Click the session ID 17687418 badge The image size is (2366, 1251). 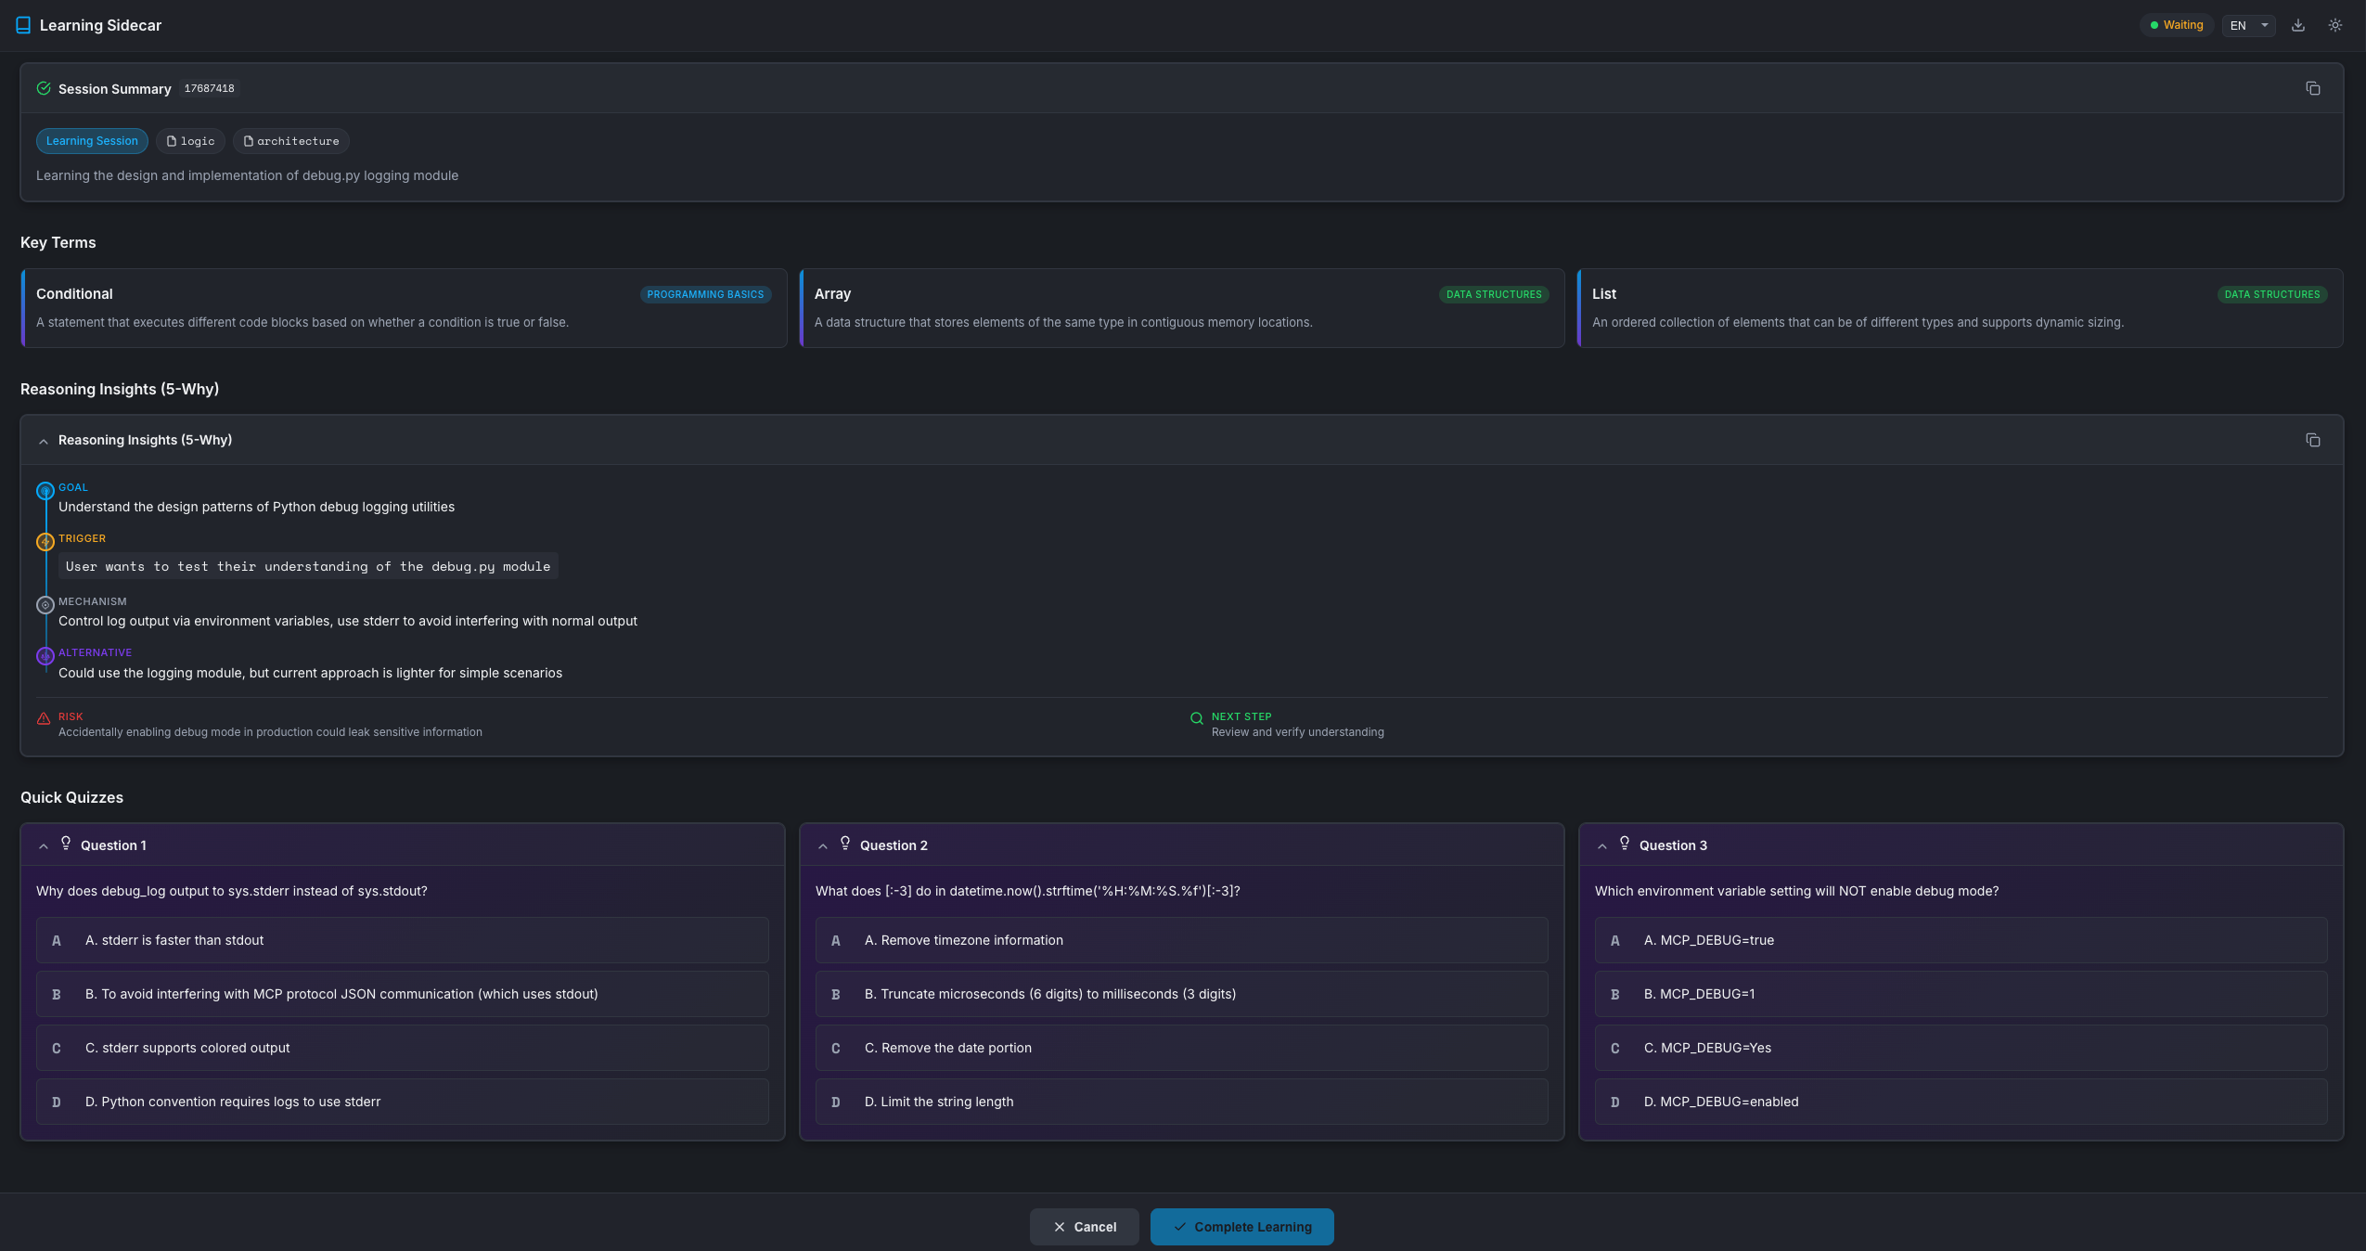[208, 88]
